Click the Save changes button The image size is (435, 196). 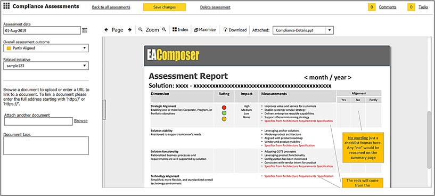click(x=165, y=7)
